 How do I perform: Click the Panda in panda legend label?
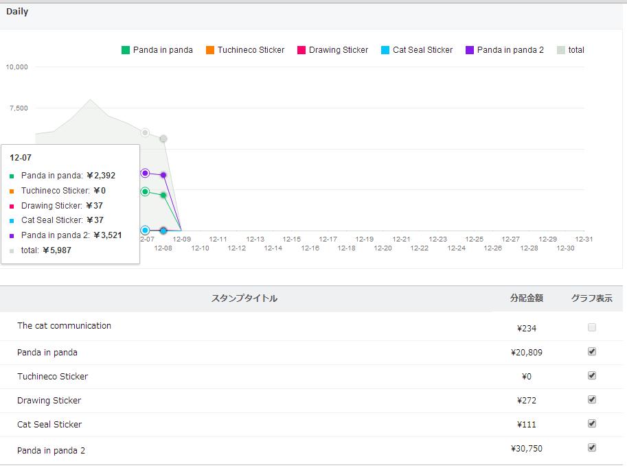[163, 50]
